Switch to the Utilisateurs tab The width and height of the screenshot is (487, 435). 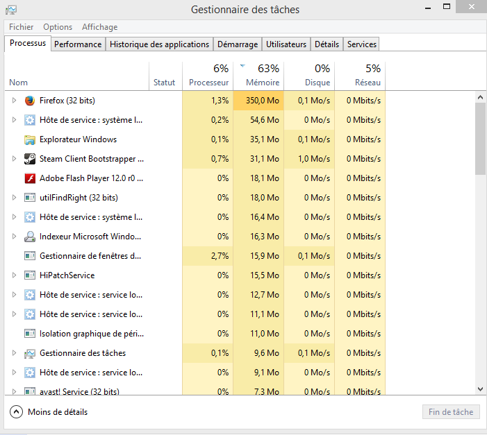[286, 44]
